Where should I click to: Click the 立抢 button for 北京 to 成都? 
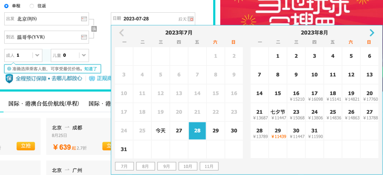coord(106,146)
